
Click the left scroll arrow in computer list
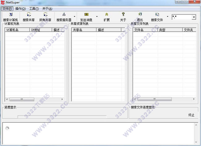(7, 99)
